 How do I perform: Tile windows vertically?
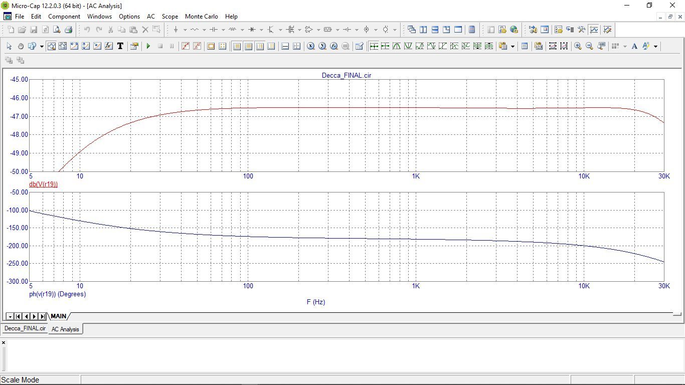pos(423,30)
